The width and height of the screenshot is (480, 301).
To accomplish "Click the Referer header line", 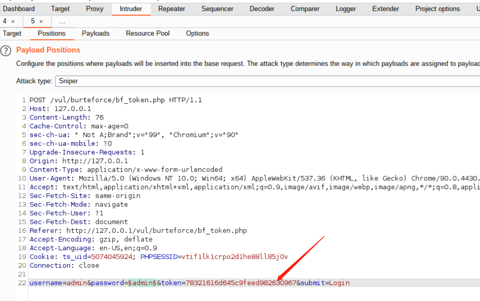I will coord(138,230).
